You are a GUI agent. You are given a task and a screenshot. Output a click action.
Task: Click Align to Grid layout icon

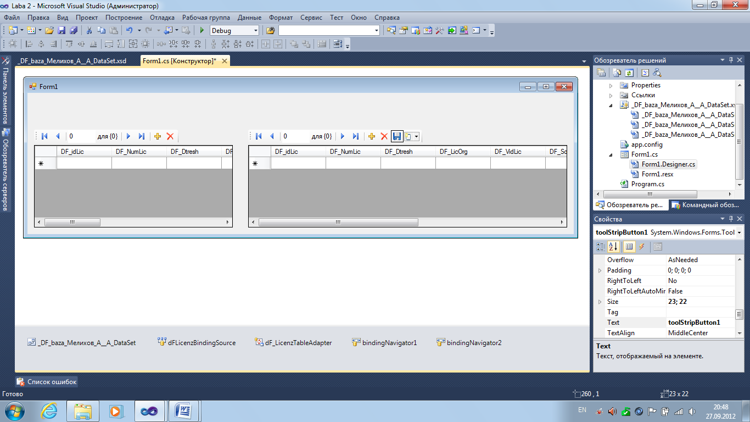pyautogui.click(x=13, y=44)
